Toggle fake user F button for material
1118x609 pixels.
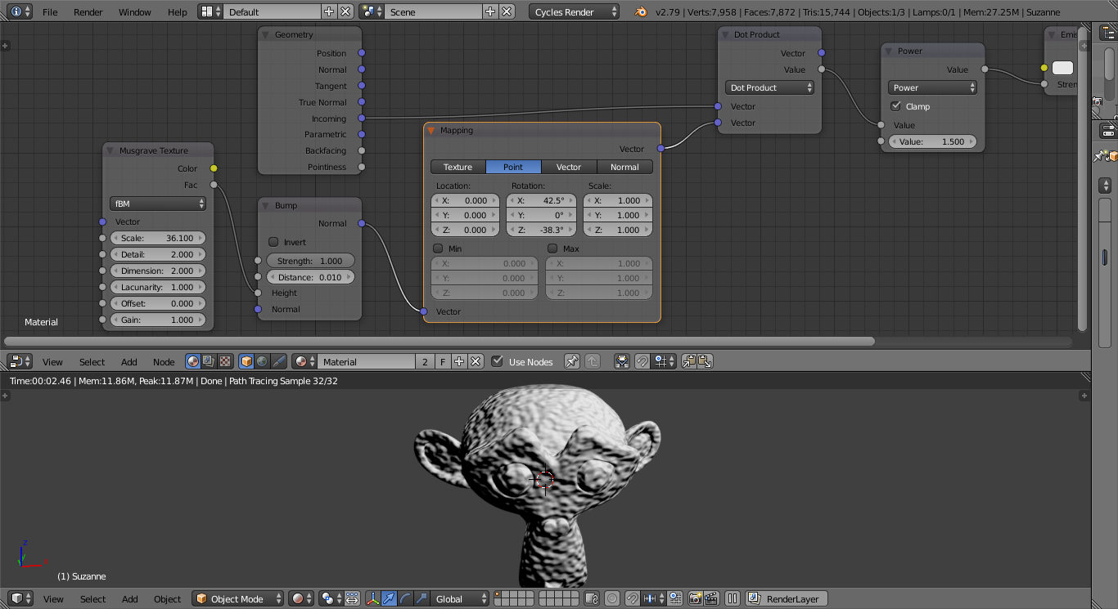tap(443, 361)
